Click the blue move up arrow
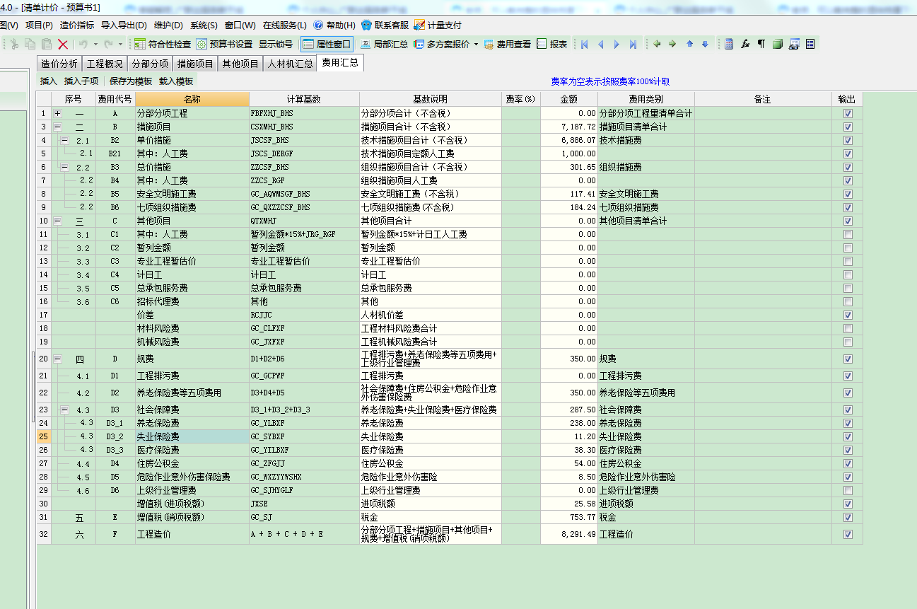Image resolution: width=917 pixels, height=609 pixels. pyautogui.click(x=689, y=44)
